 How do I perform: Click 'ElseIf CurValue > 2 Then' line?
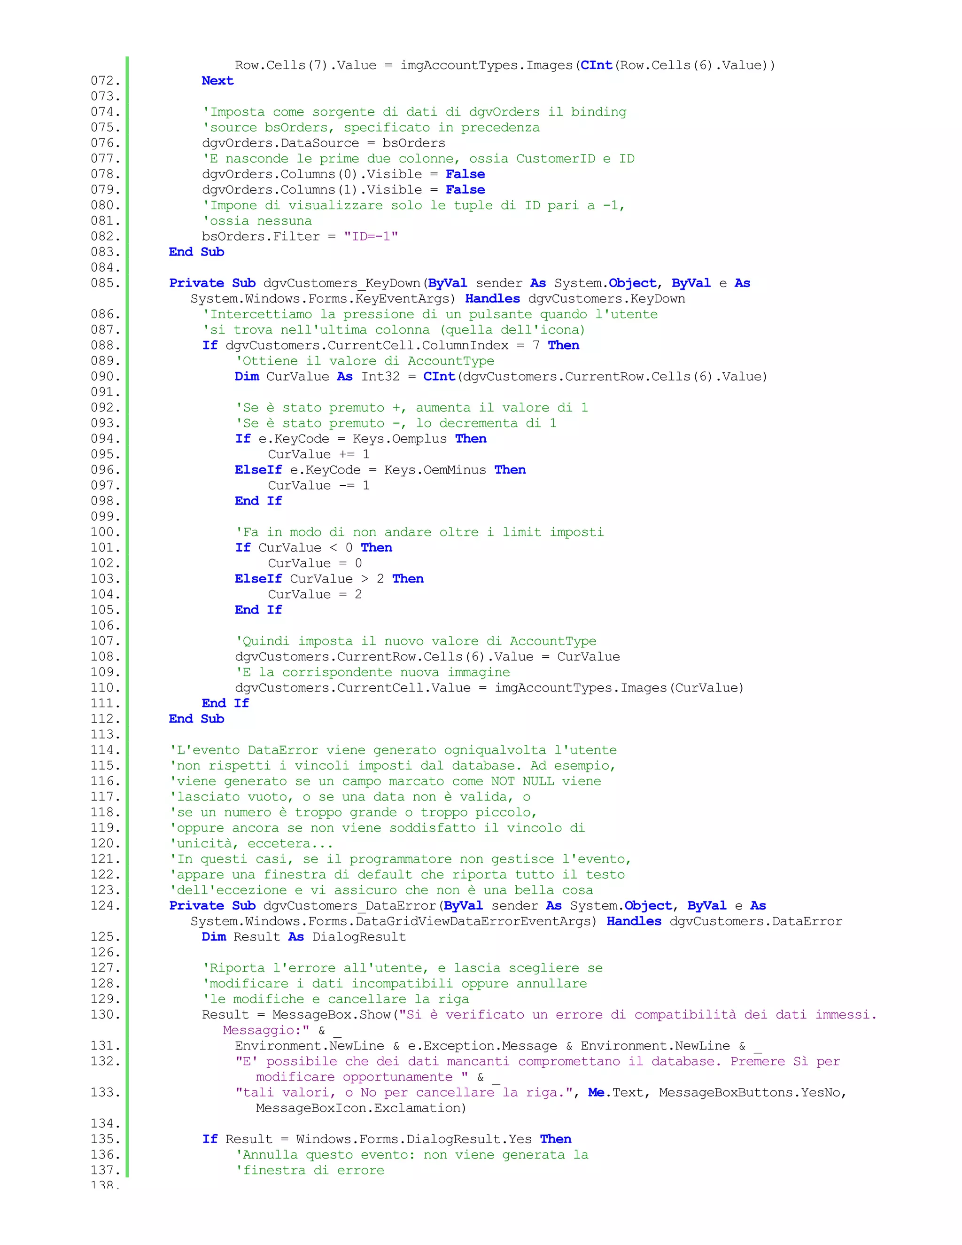click(329, 579)
